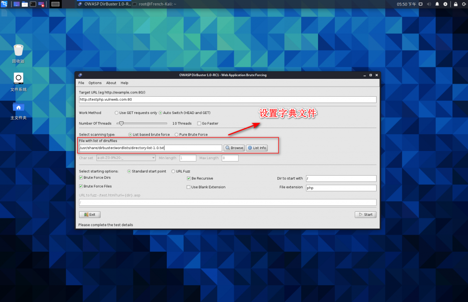Image resolution: width=468 pixels, height=302 pixels.
Task: Click the List Info button
Action: [x=257, y=148]
